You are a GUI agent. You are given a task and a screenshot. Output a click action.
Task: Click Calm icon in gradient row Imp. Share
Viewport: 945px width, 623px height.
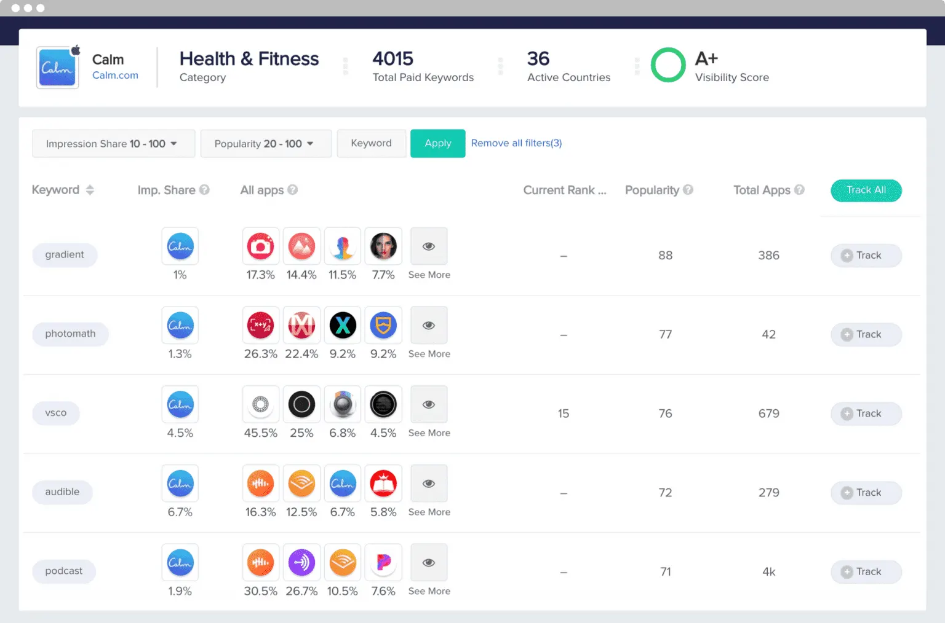click(180, 246)
